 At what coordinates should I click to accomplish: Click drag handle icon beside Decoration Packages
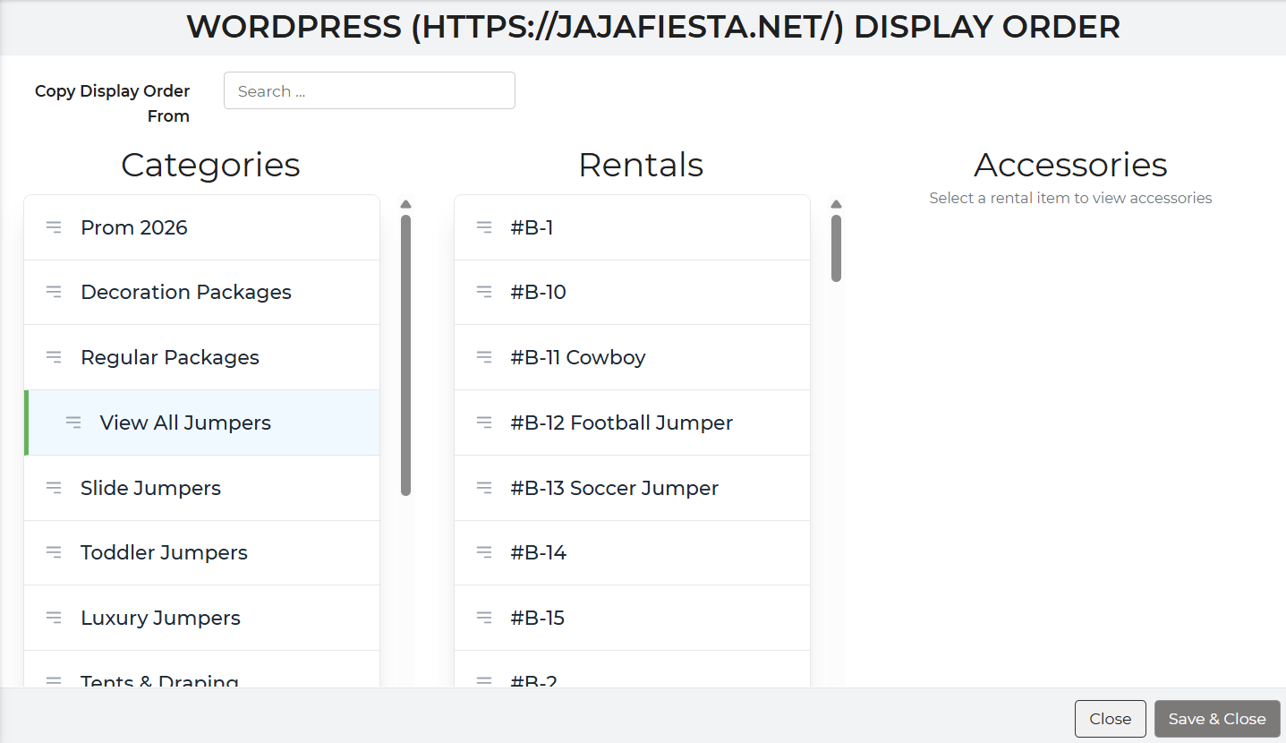click(x=54, y=292)
